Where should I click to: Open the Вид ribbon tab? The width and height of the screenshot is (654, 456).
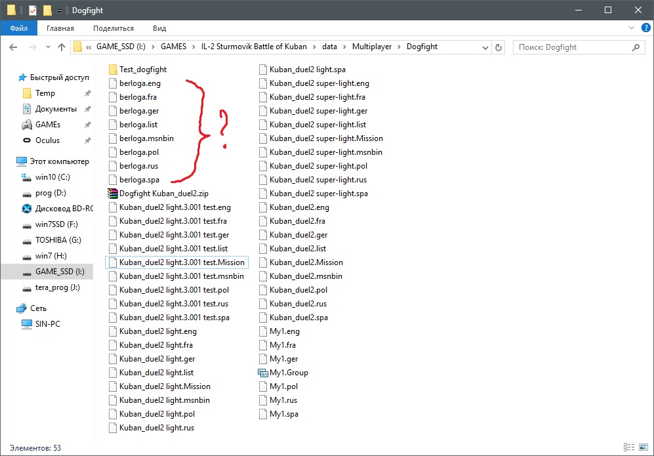pyautogui.click(x=159, y=28)
